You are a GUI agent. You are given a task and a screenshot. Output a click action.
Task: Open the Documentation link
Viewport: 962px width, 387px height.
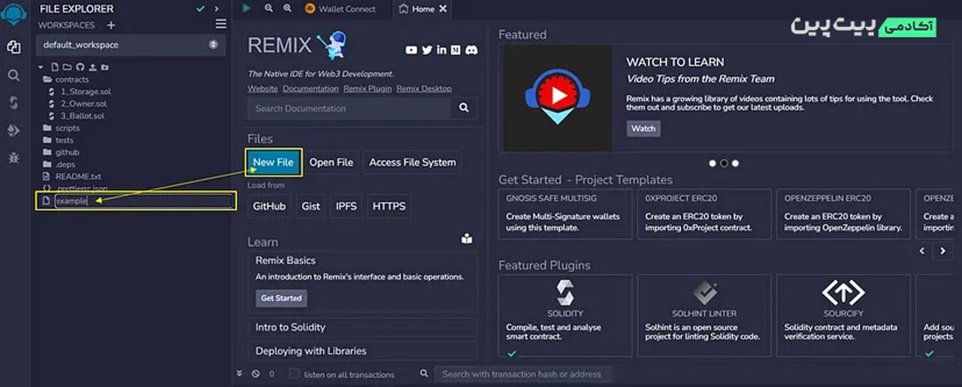[x=311, y=89]
